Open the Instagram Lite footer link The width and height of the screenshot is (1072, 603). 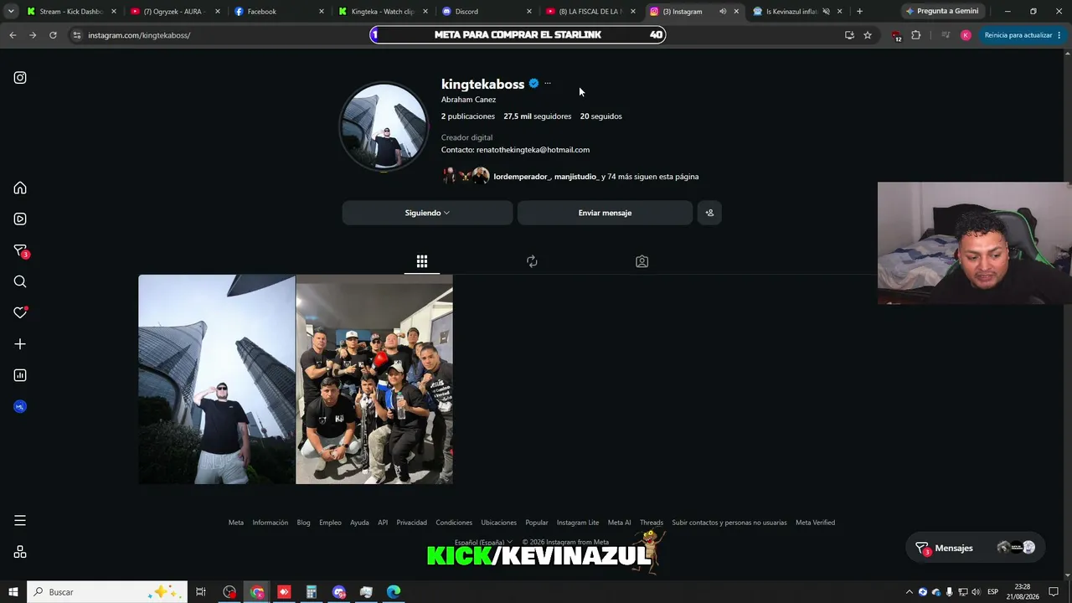(578, 523)
